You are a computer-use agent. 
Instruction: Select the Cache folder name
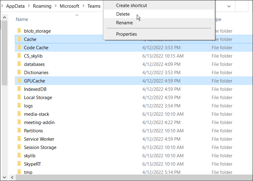coord(30,39)
